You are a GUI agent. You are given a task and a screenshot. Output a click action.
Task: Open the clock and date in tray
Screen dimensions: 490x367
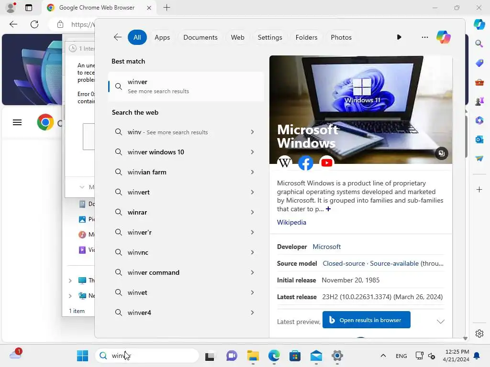coord(456,356)
